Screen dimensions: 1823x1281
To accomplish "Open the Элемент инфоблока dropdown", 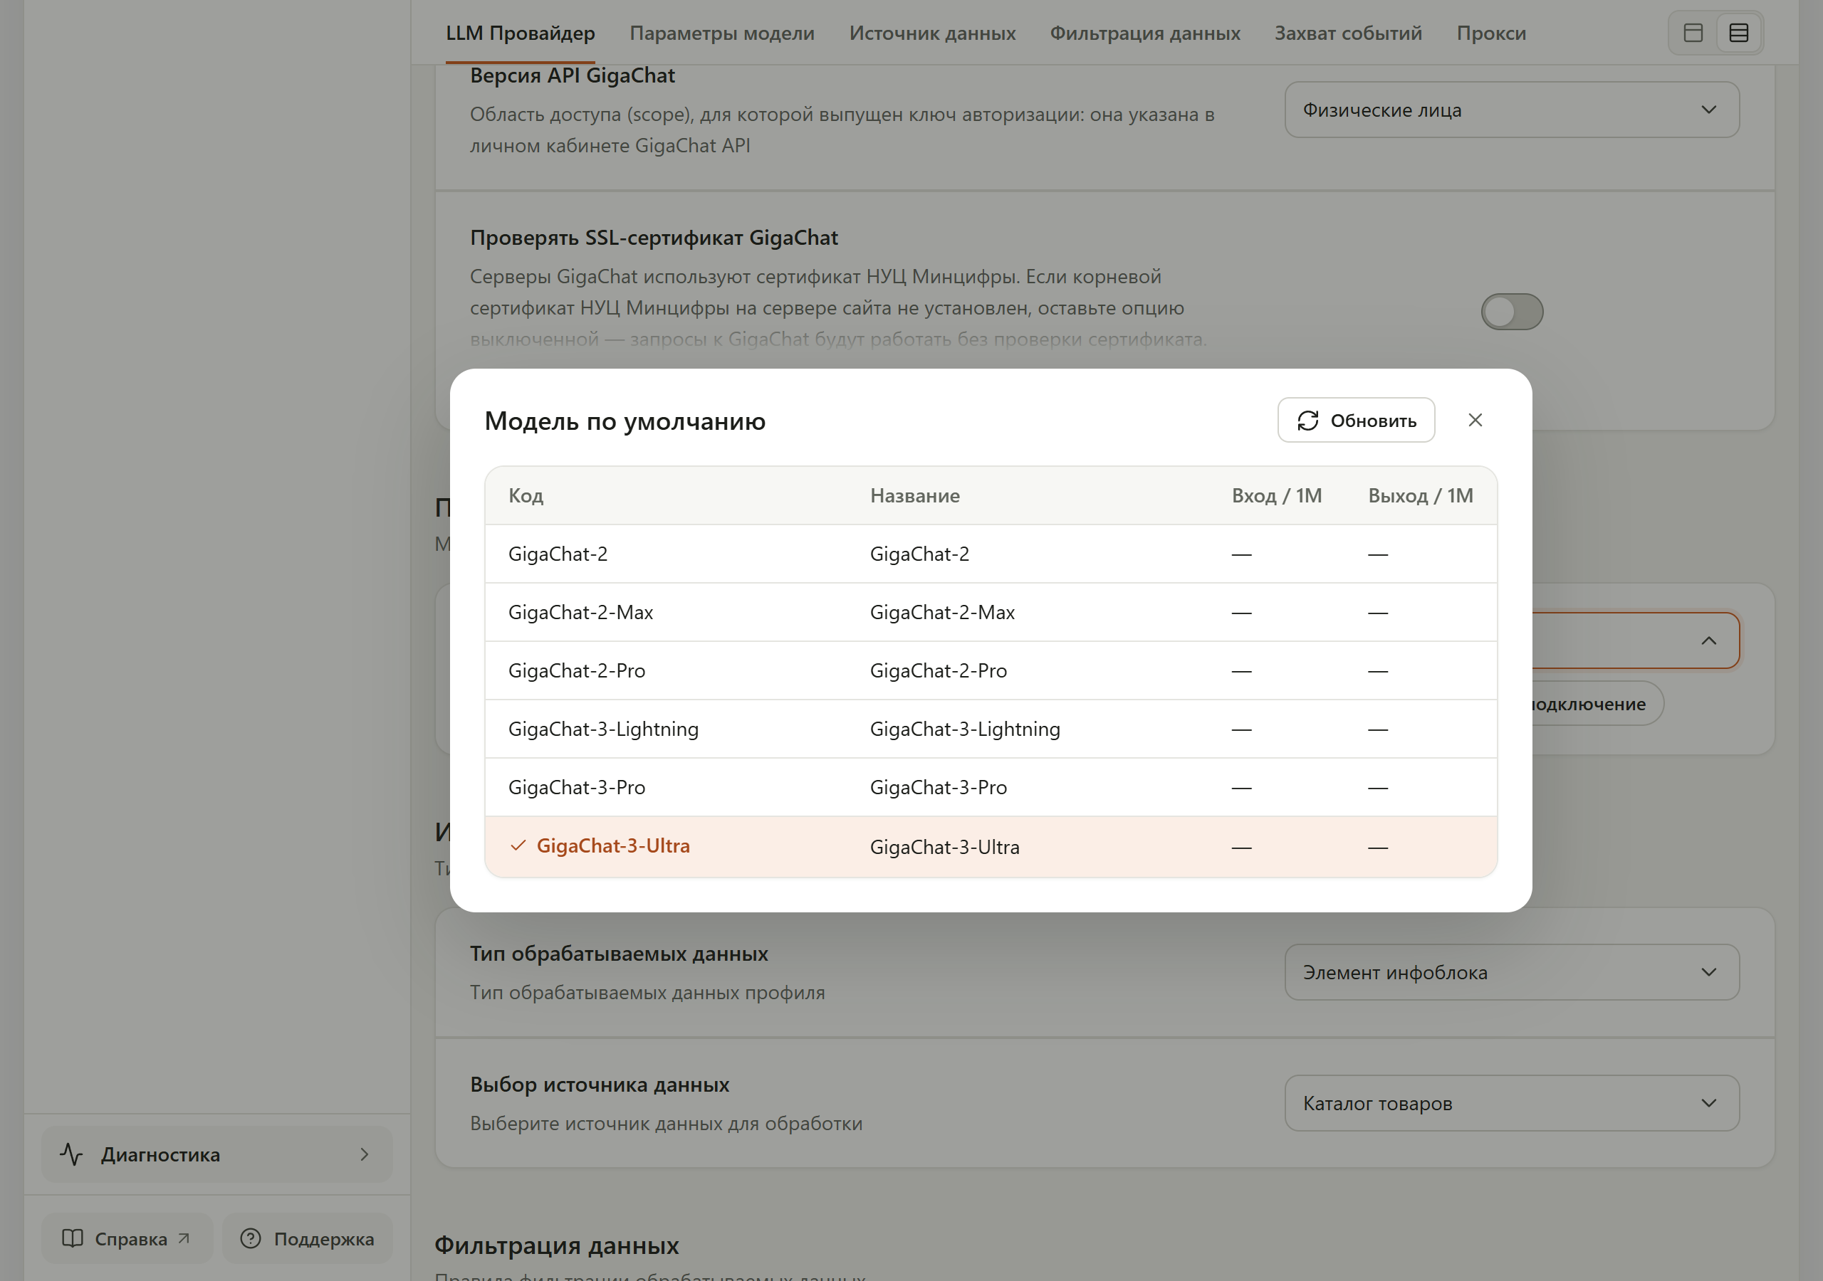I will tap(1512, 972).
